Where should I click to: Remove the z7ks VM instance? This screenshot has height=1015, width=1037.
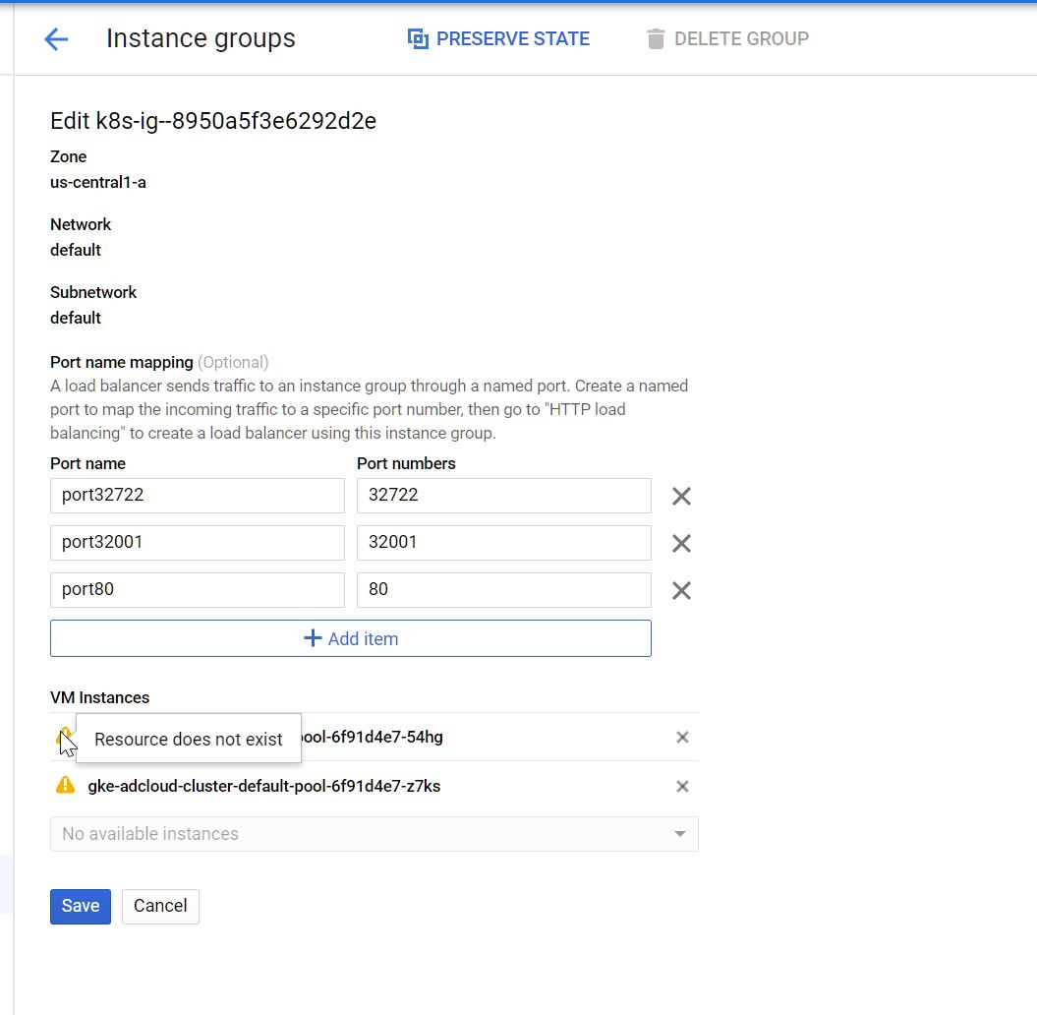point(682,787)
